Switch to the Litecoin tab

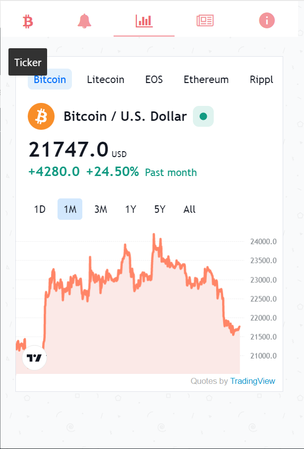click(x=106, y=80)
